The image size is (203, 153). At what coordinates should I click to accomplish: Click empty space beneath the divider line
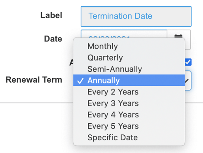pos(36,127)
